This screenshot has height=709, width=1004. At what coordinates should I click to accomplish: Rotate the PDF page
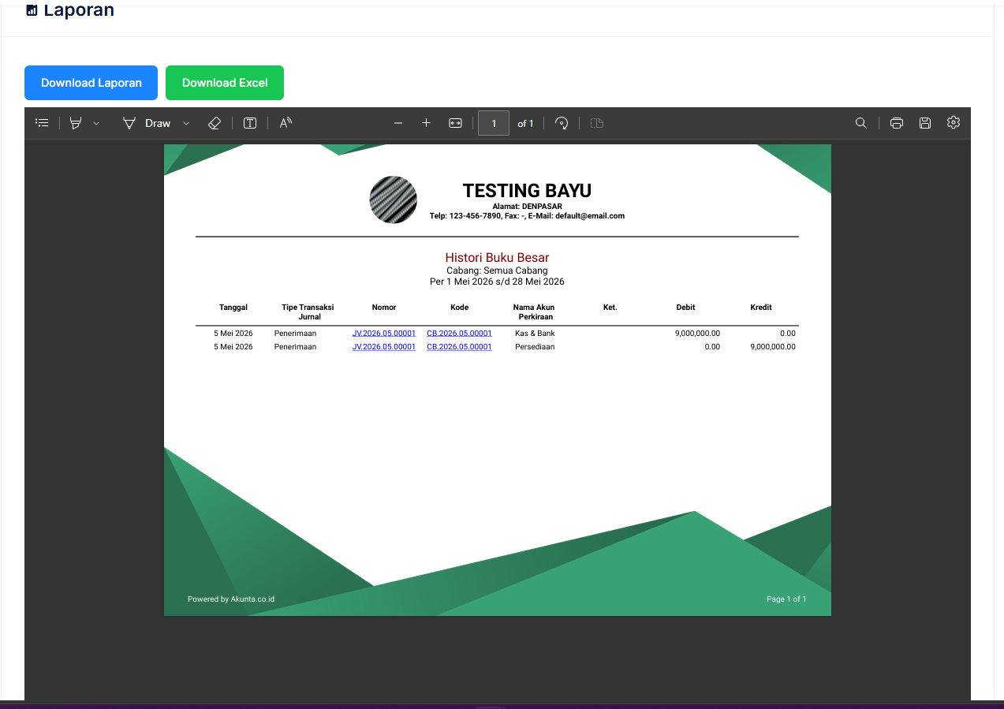point(562,123)
